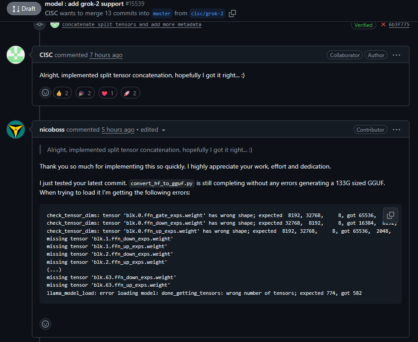Open nicoboss's user profile name
This screenshot has width=418, height=342.
coord(52,129)
